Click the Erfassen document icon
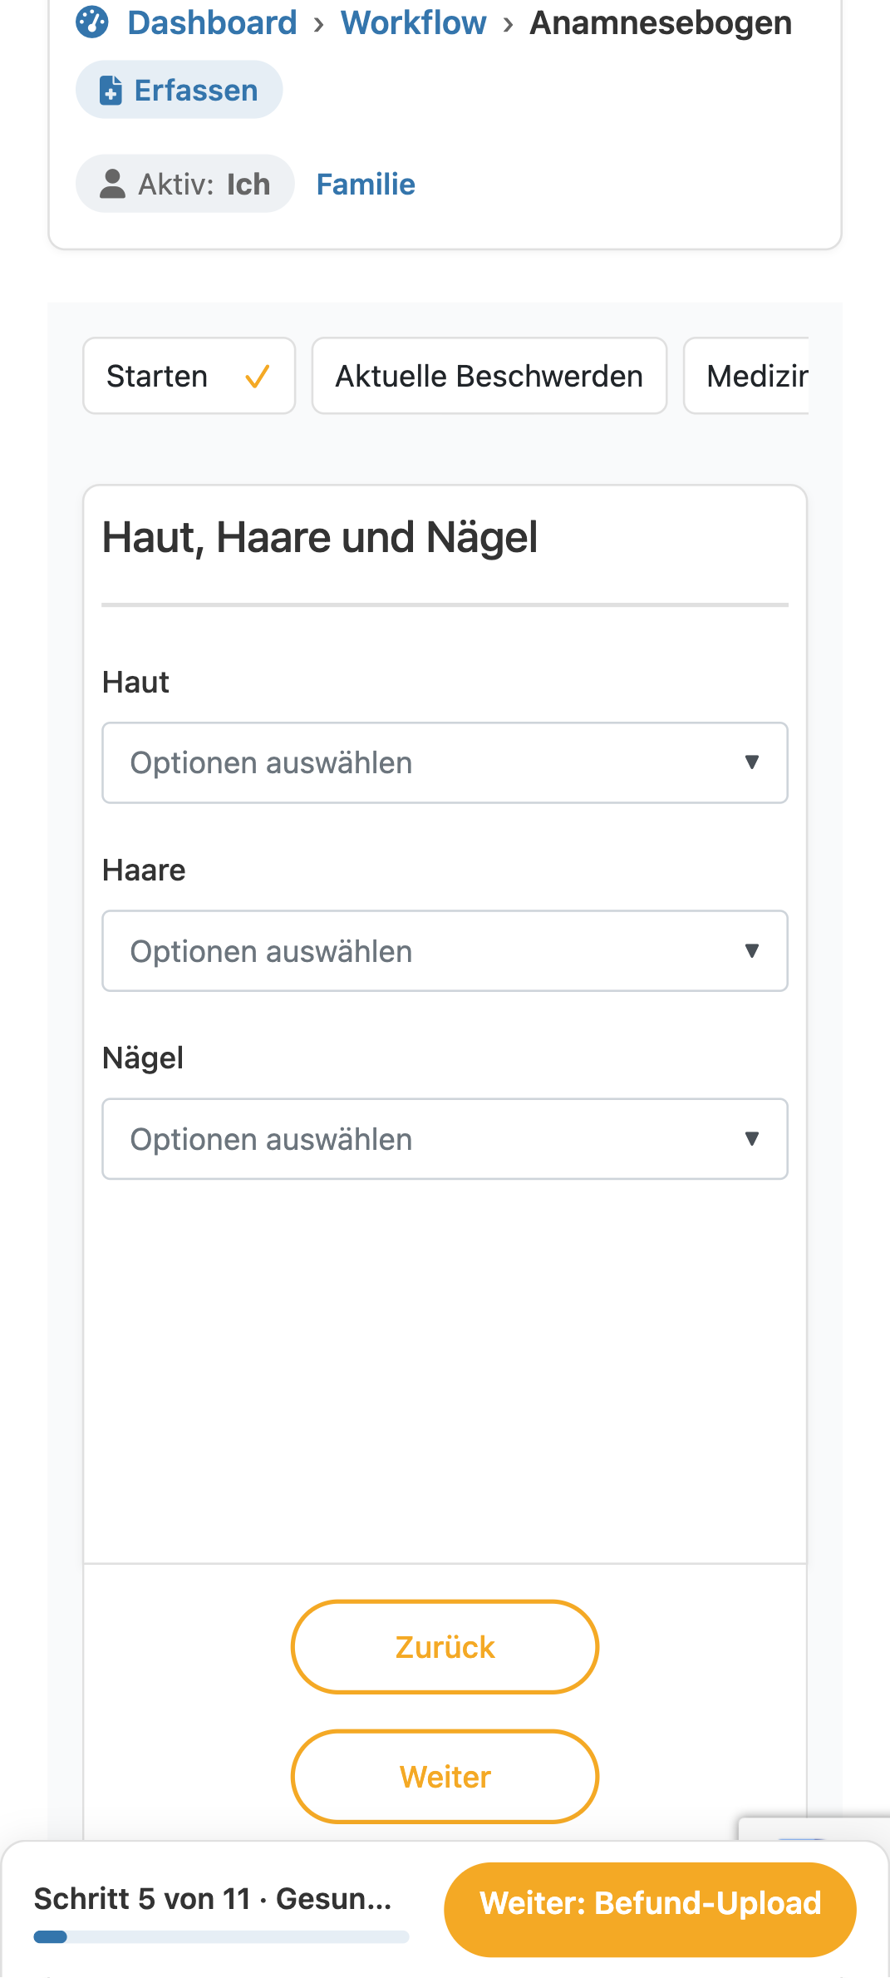 (x=111, y=90)
